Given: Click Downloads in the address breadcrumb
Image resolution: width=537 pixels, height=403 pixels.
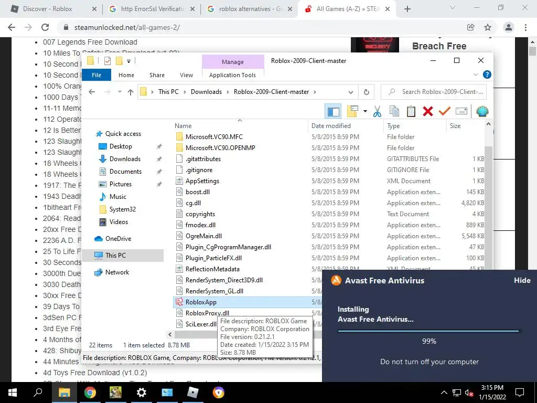Looking at the screenshot, I should coord(206,92).
